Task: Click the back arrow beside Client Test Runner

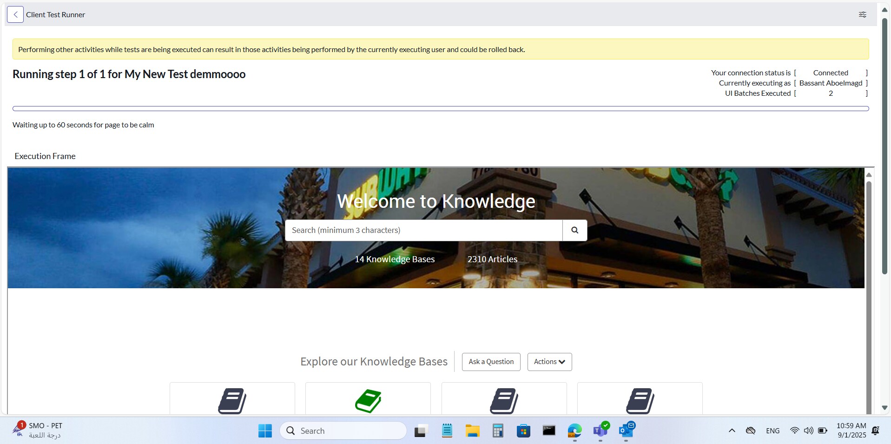Action: pos(15,14)
